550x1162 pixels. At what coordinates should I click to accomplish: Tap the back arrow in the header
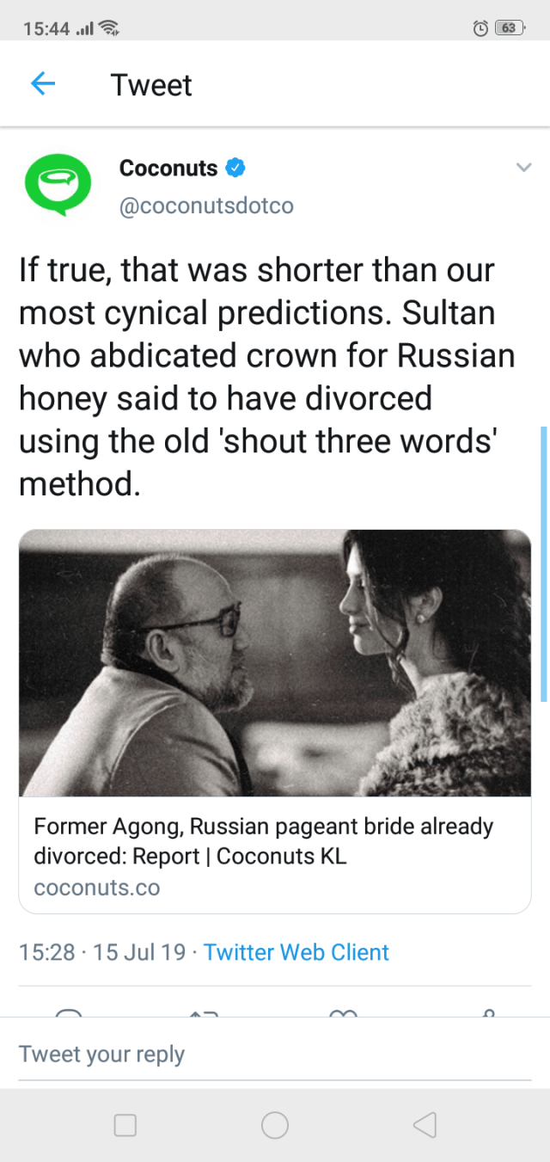click(x=43, y=84)
